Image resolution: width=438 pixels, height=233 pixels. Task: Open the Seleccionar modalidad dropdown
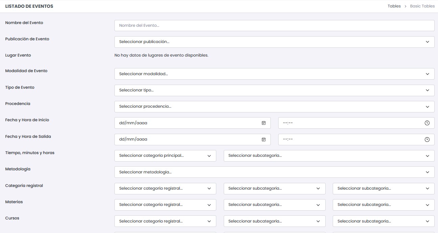pyautogui.click(x=274, y=74)
